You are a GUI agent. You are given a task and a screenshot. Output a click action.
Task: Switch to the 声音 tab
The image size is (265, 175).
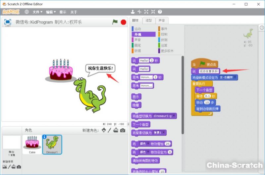point(162,21)
